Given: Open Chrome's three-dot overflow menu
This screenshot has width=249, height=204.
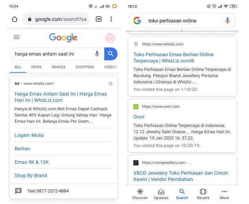Looking at the screenshot, I should (x=111, y=19).
